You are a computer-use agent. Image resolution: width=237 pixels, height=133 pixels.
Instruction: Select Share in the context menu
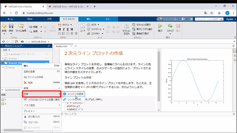click(41, 94)
